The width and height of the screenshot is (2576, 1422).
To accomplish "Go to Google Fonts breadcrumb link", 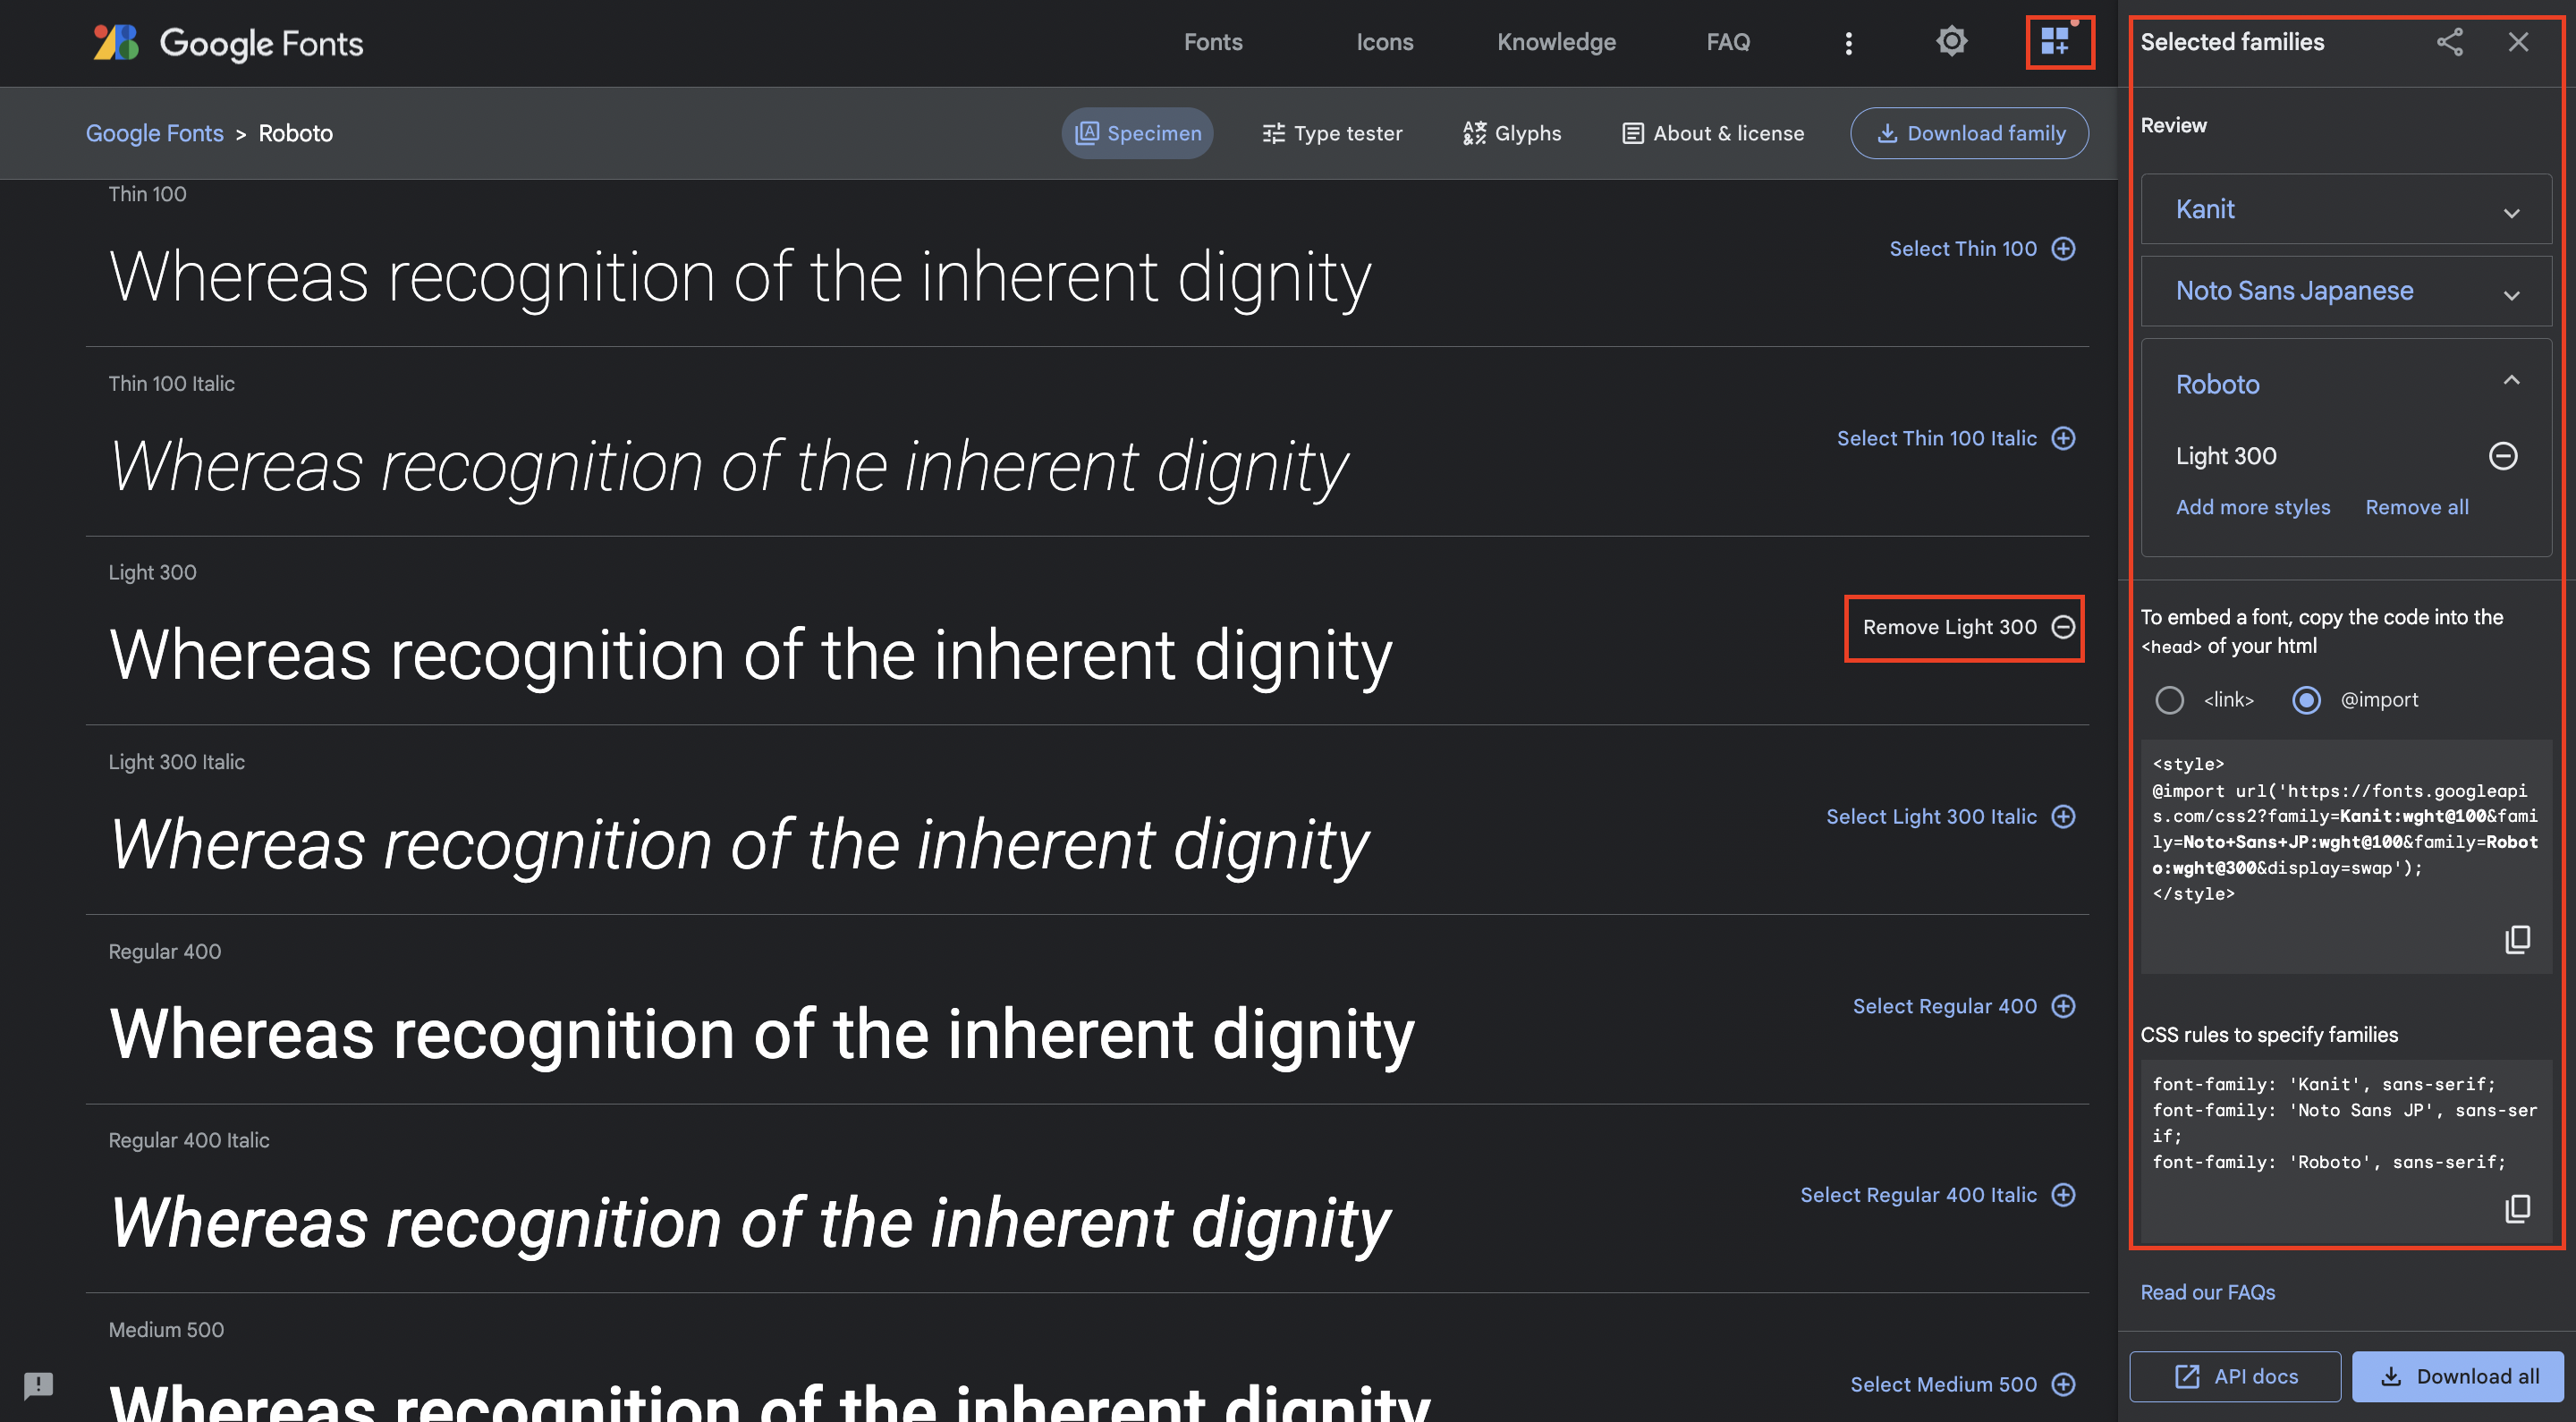I will [154, 133].
